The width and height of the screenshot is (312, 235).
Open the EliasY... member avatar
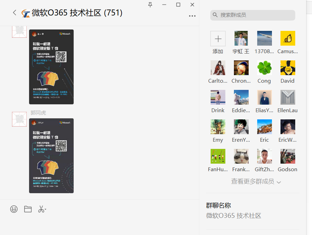pos(264,97)
